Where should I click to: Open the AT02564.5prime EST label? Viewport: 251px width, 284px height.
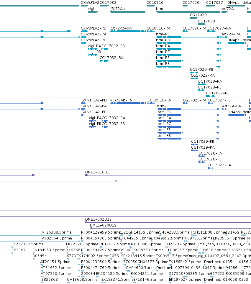tap(57, 238)
